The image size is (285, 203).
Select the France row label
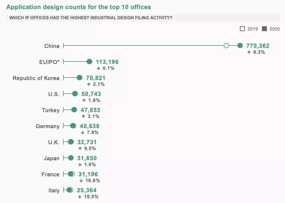50,174
